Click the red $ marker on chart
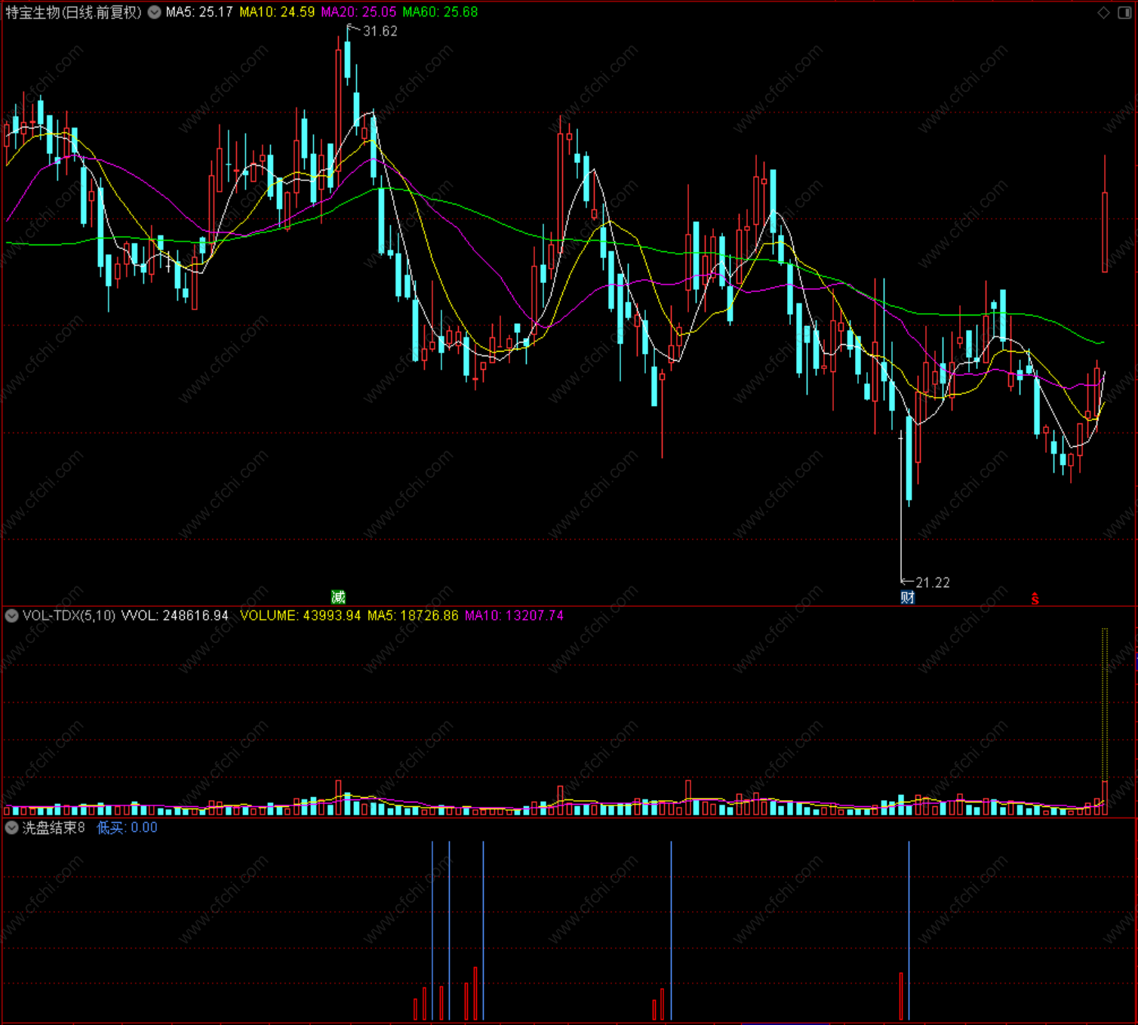This screenshot has width=1138, height=1025. pos(1035,599)
